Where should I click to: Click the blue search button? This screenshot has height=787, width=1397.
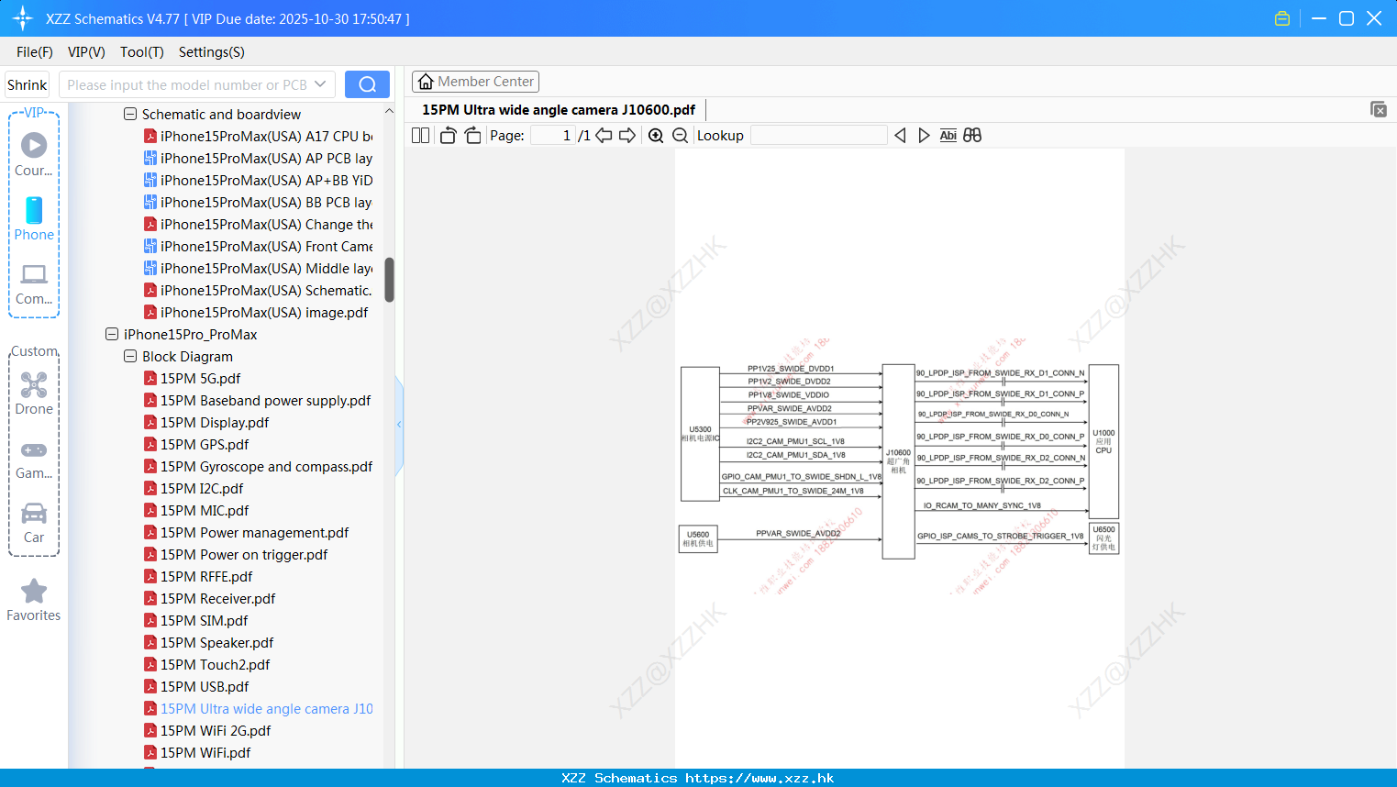367,84
